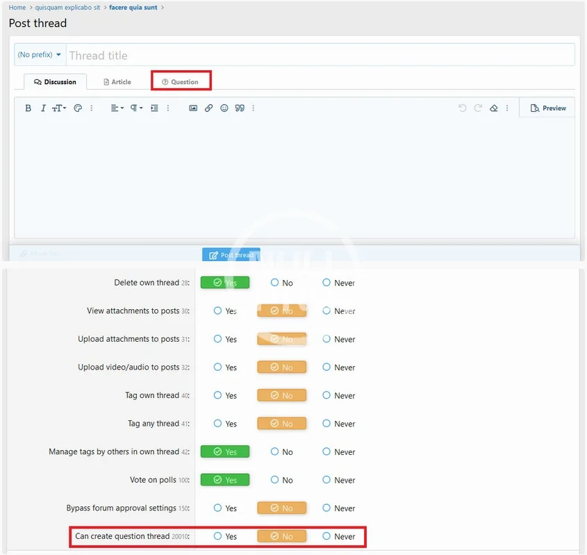The height and width of the screenshot is (555, 587).
Task: Expand the text alignment dropdown
Action: tap(117, 108)
